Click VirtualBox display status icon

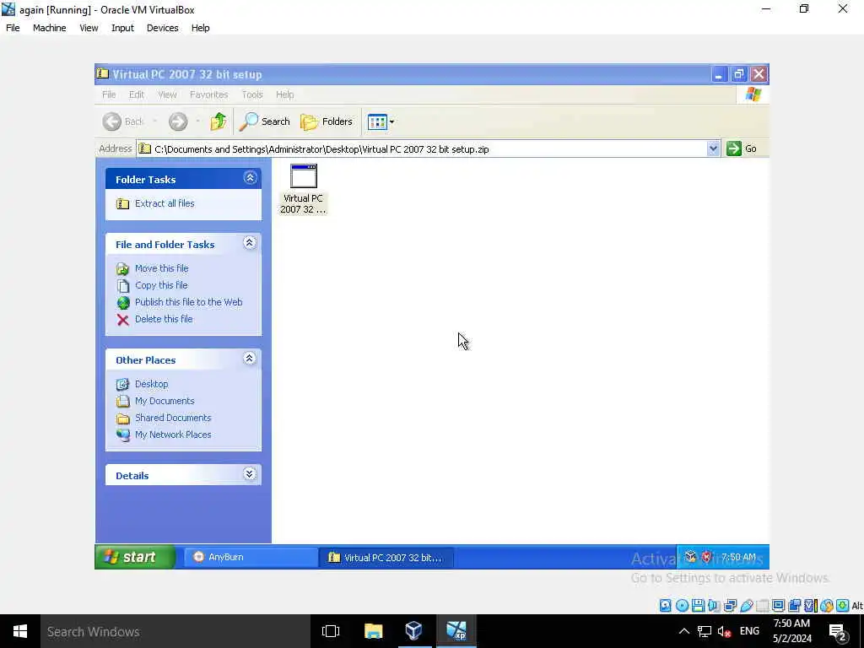tap(778, 606)
